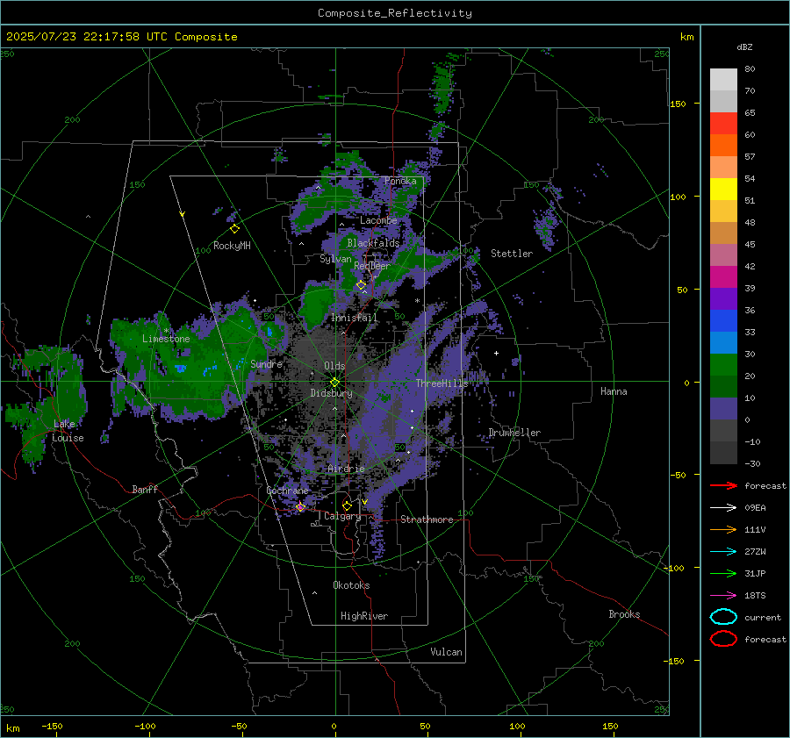
Task: Click the Limestone label
Action: click(166, 339)
